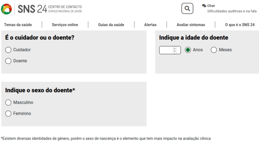Click the Chat link text
The height and width of the screenshot is (148, 259).
click(x=211, y=6)
